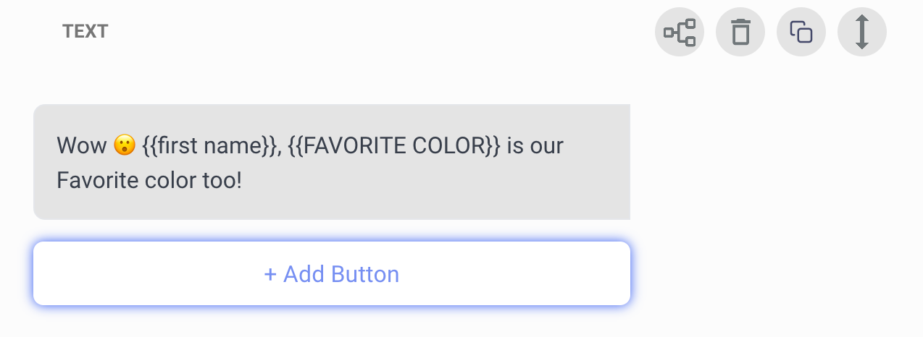Viewport: 923px width, 337px height.
Task: Click the second line Favorite color too!
Action: click(x=149, y=180)
